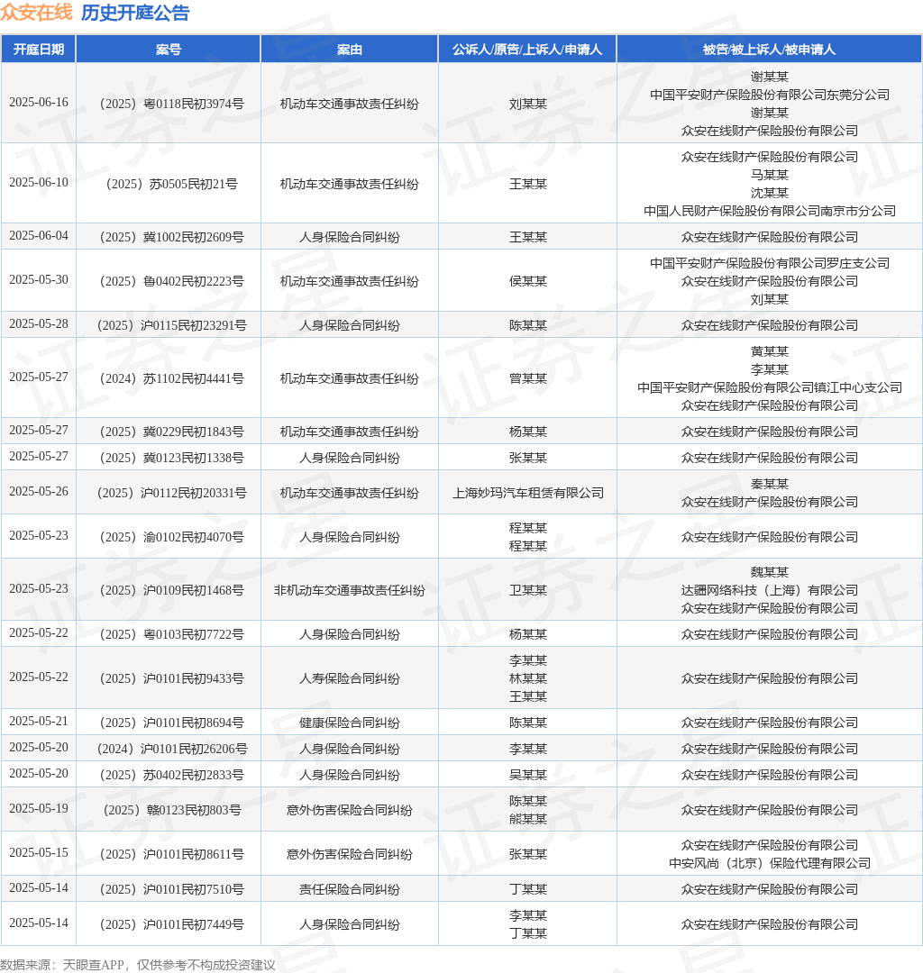
Task: Click date 2025-05-15
Action: 39,852
